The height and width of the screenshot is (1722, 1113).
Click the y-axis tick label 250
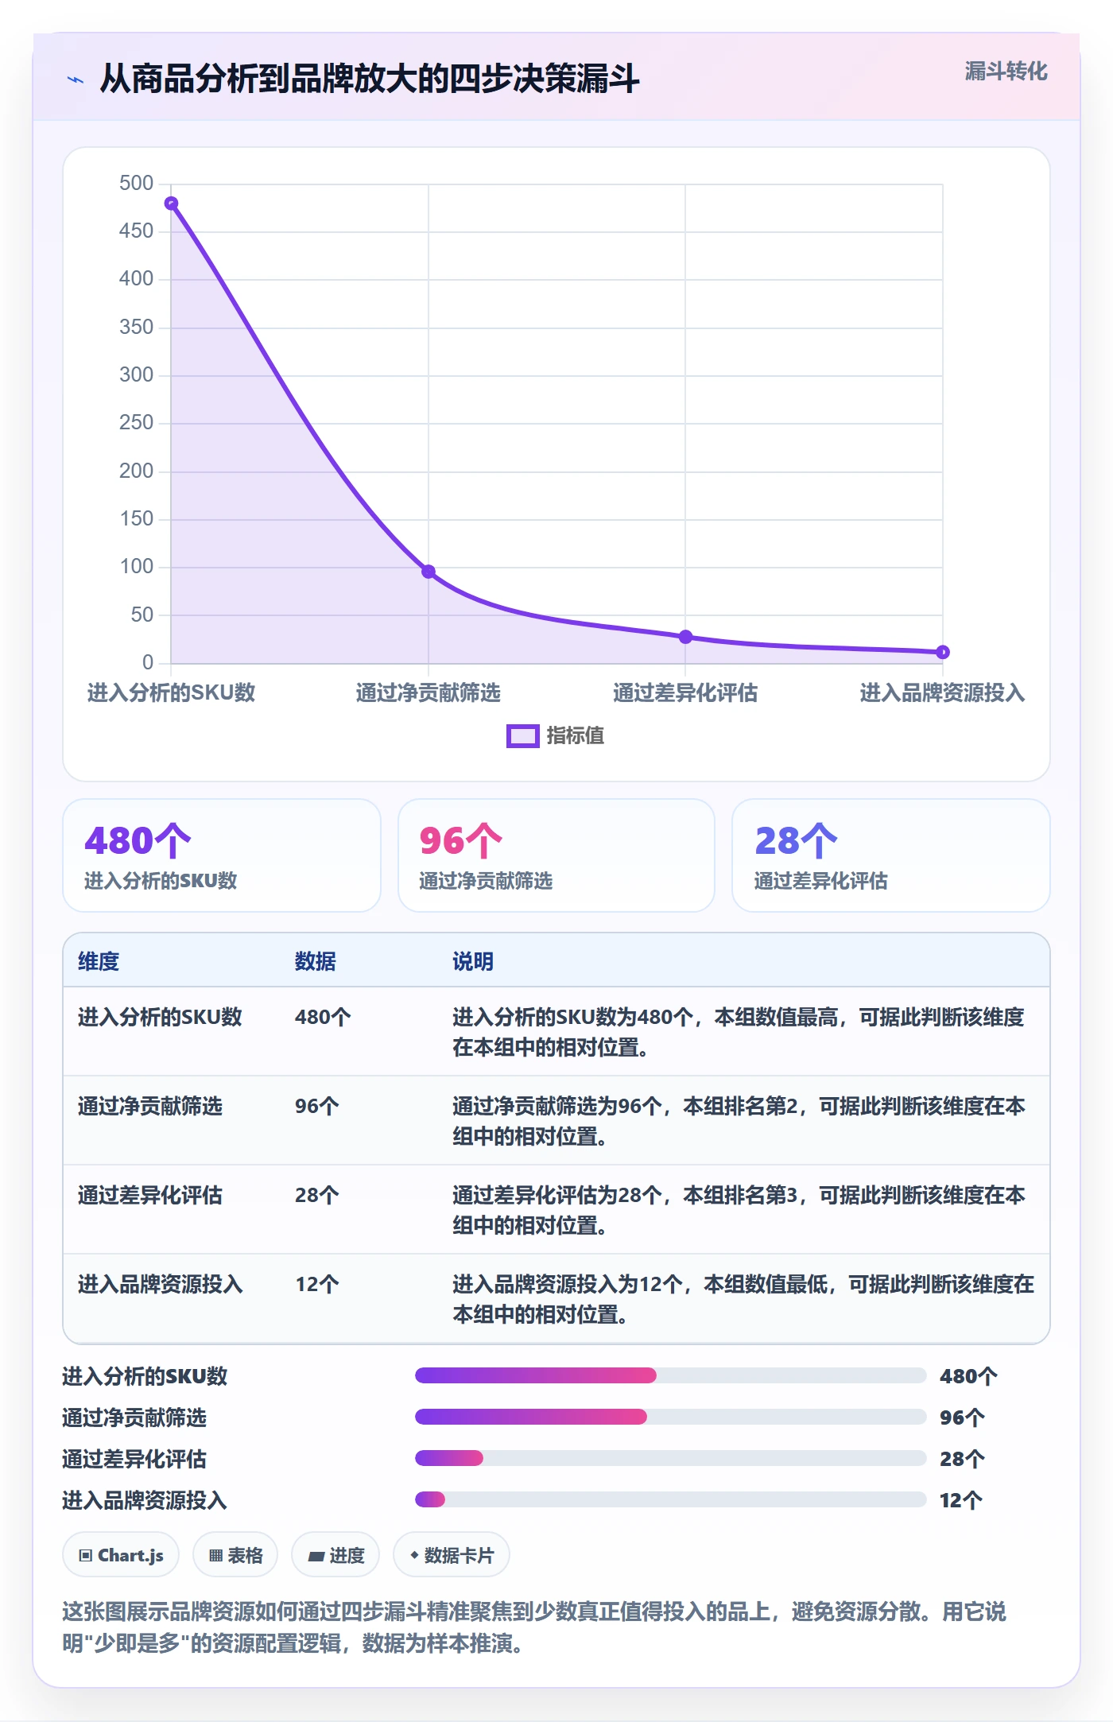136,422
